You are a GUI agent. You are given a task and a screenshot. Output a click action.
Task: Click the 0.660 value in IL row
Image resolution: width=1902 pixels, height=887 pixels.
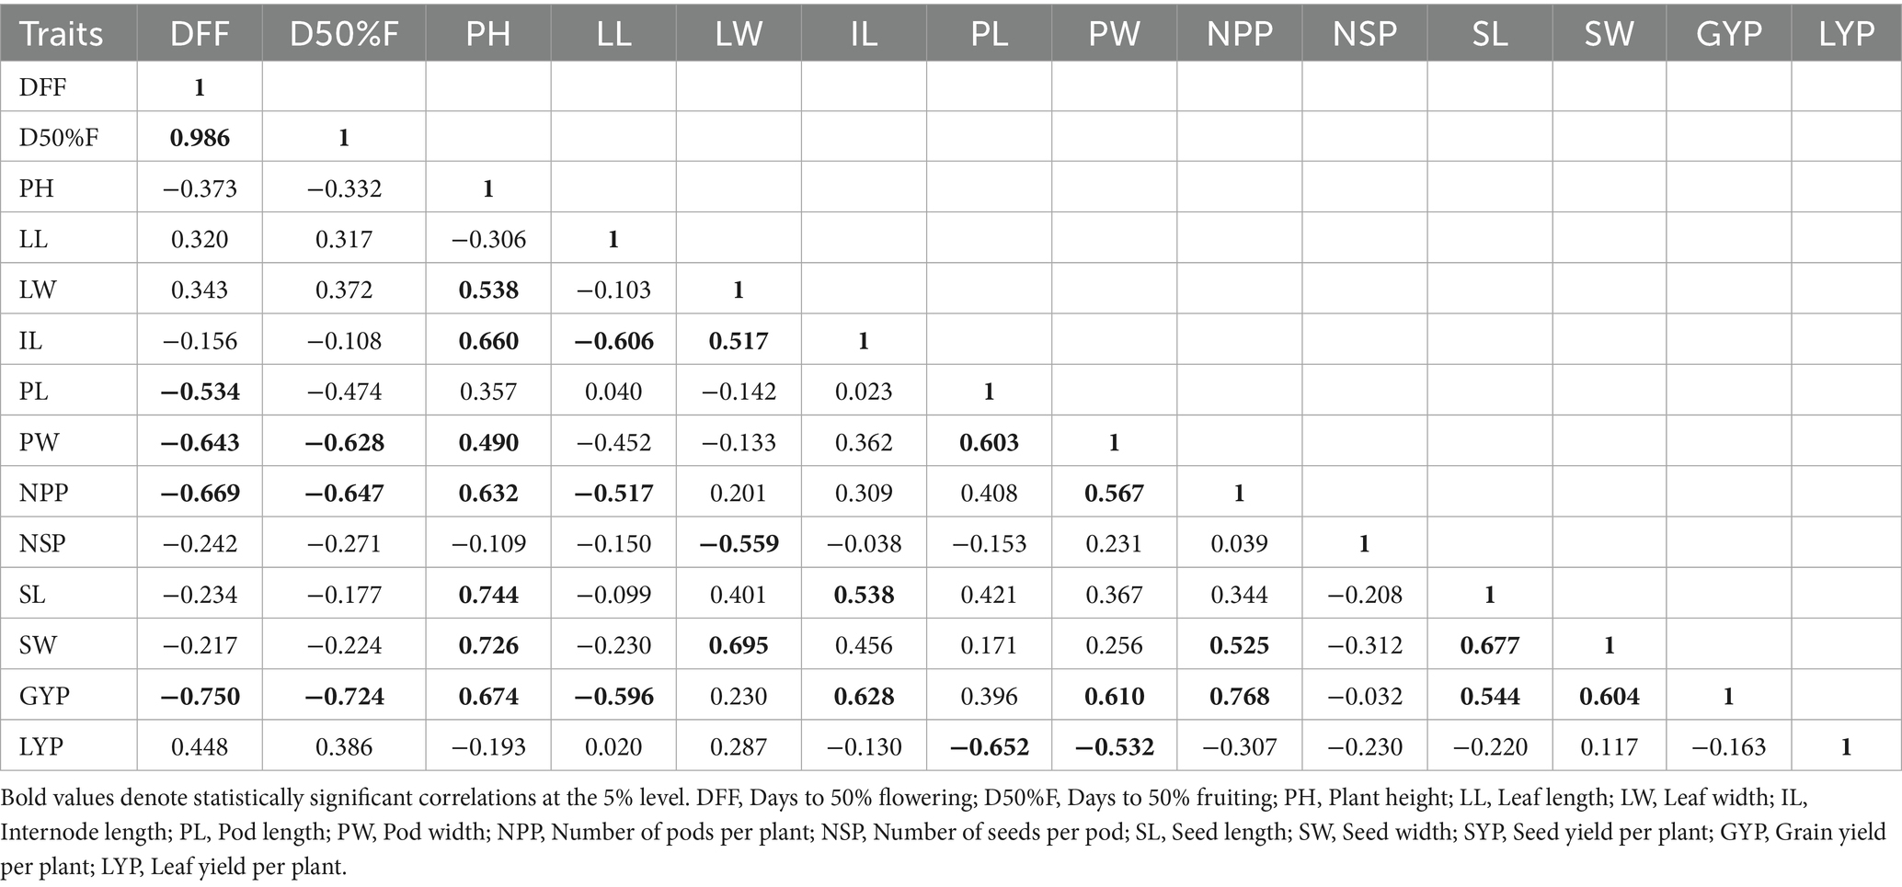pyautogui.click(x=487, y=341)
